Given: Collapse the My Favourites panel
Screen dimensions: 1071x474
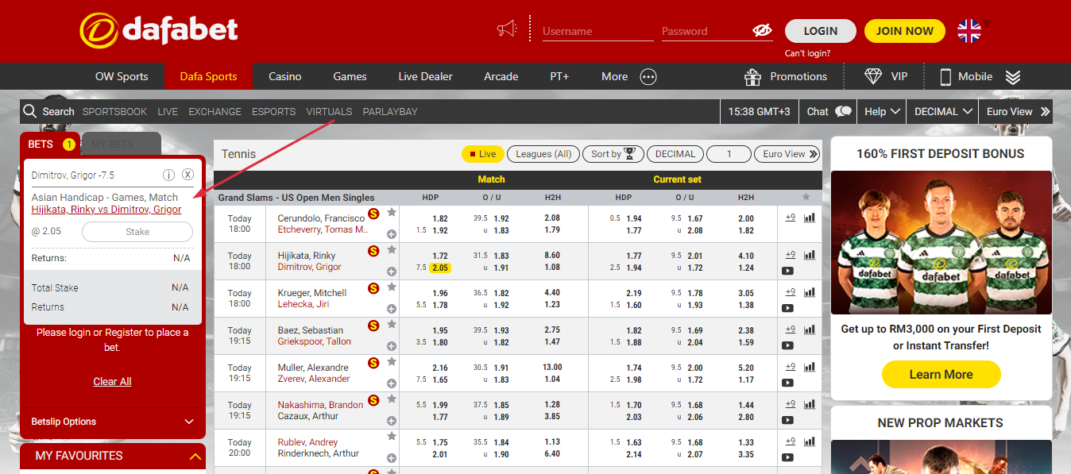Looking at the screenshot, I should (195, 456).
